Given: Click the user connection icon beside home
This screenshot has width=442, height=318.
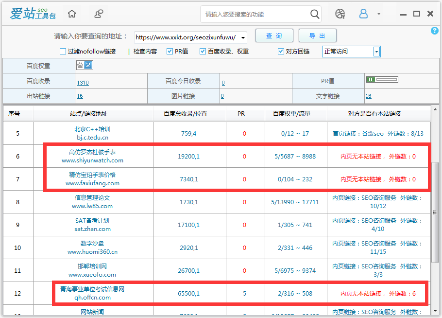Looking at the screenshot, I should coord(99,14).
